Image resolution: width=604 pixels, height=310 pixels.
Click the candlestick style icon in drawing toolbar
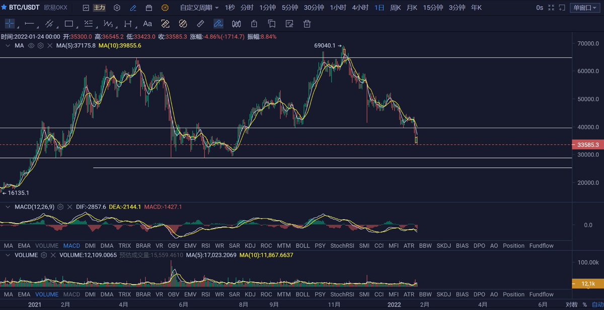click(236, 24)
